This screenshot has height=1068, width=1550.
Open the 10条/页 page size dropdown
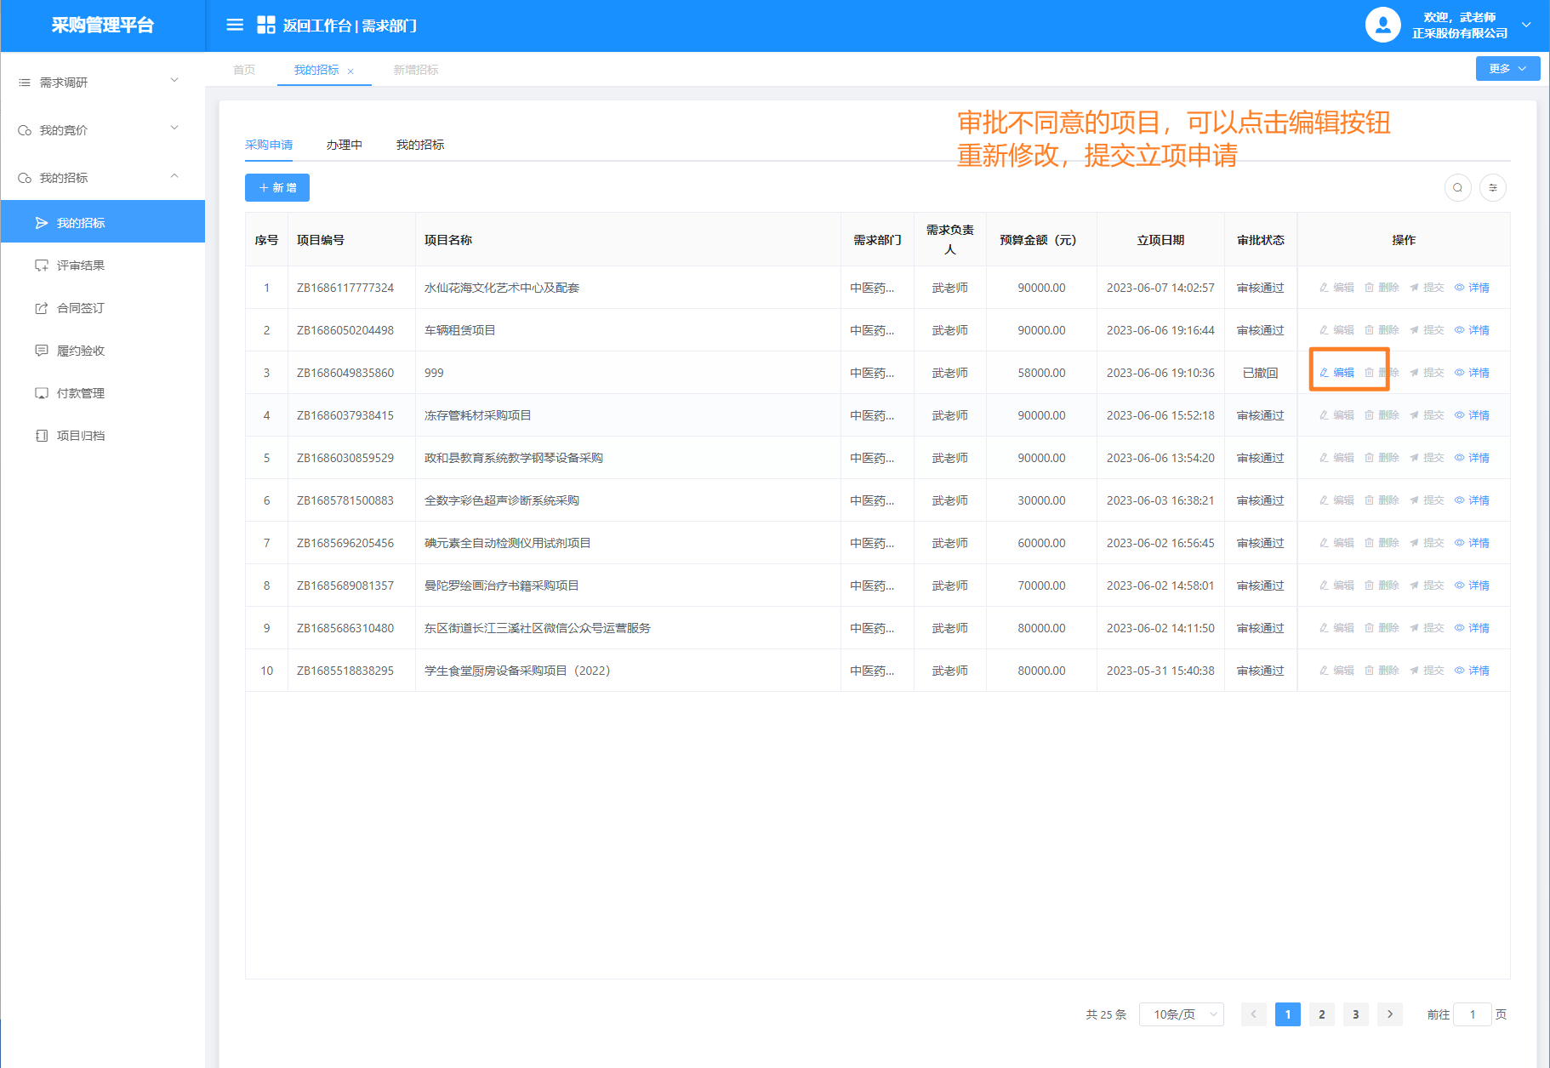[1181, 1014]
